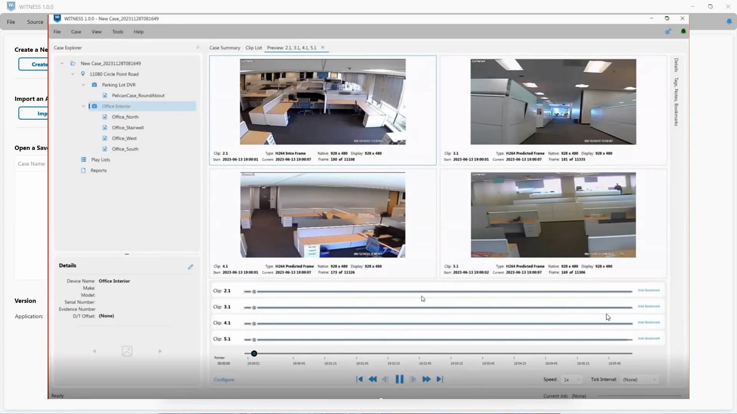Viewport: 737px width, 414px height.
Task: Click the image snapshot icon below Details
Action: 127,351
